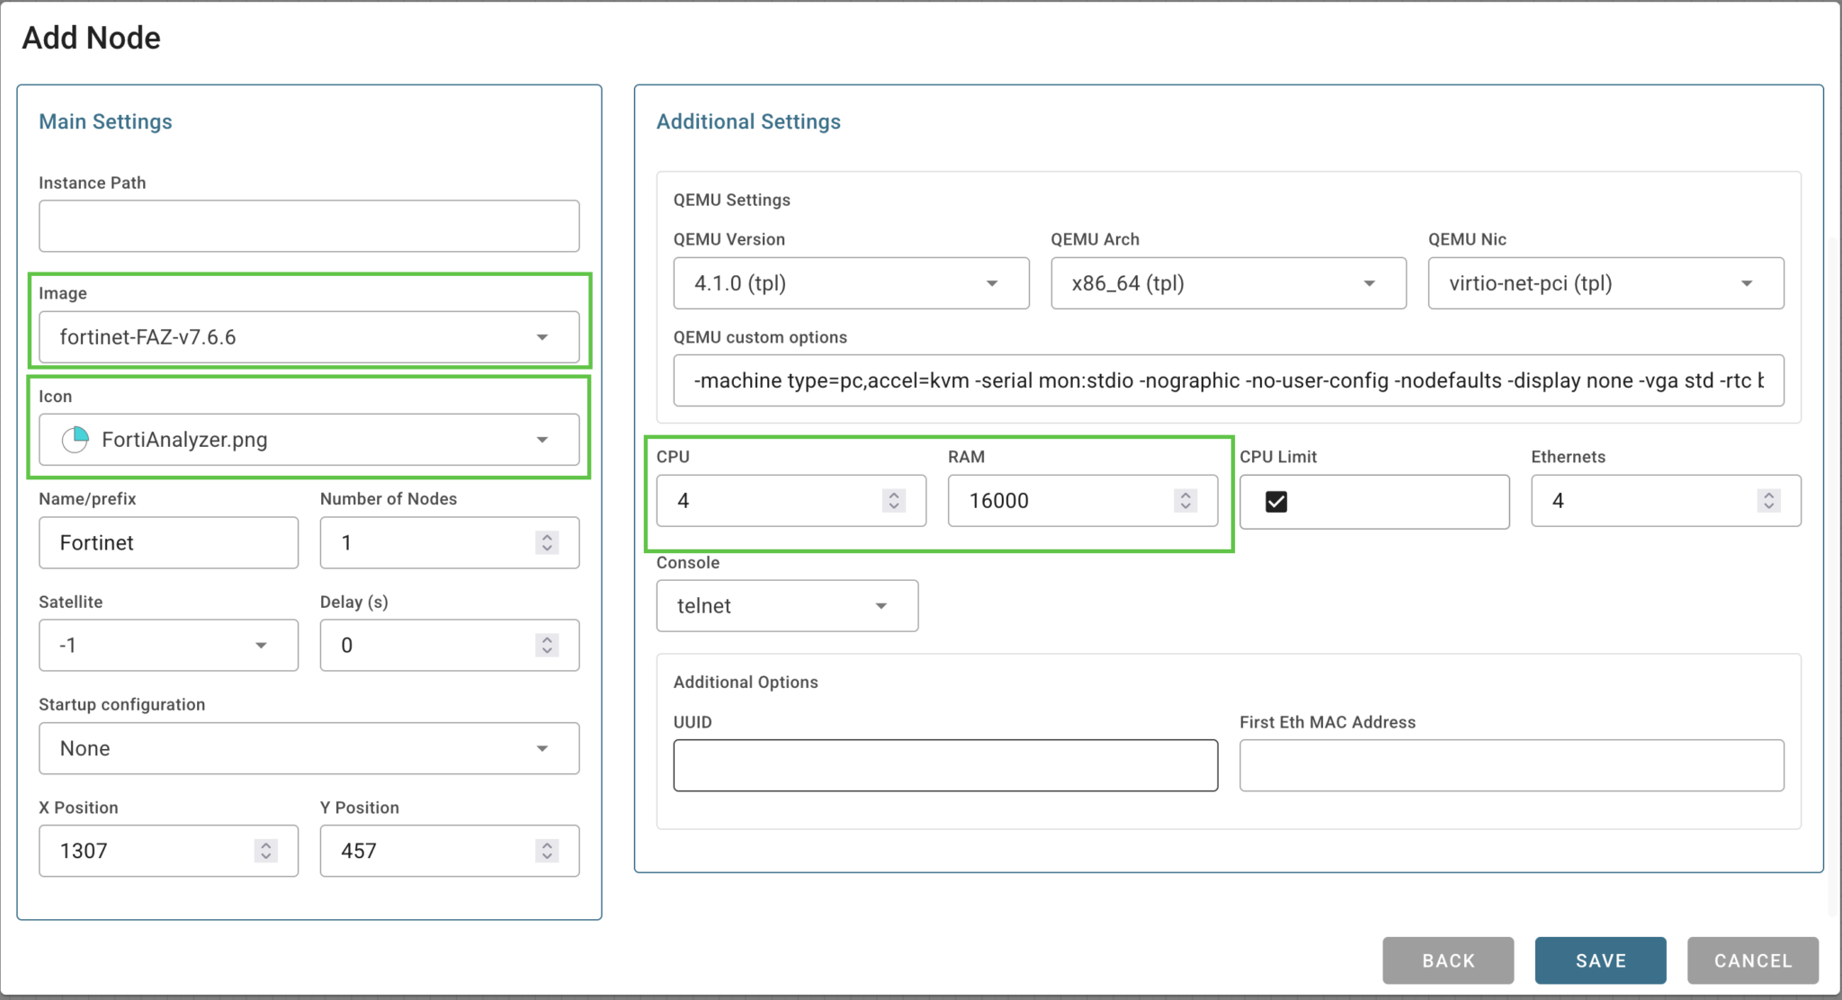Decrease the RAM value stepper
The image size is (1842, 1000).
coord(1185,507)
